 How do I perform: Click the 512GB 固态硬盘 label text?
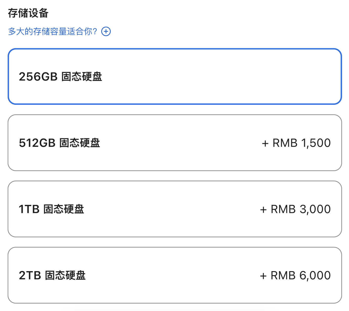[x=59, y=143]
